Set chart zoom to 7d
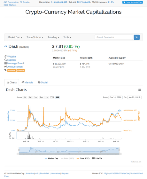The height and width of the screenshot is (179, 147). pos(30,97)
